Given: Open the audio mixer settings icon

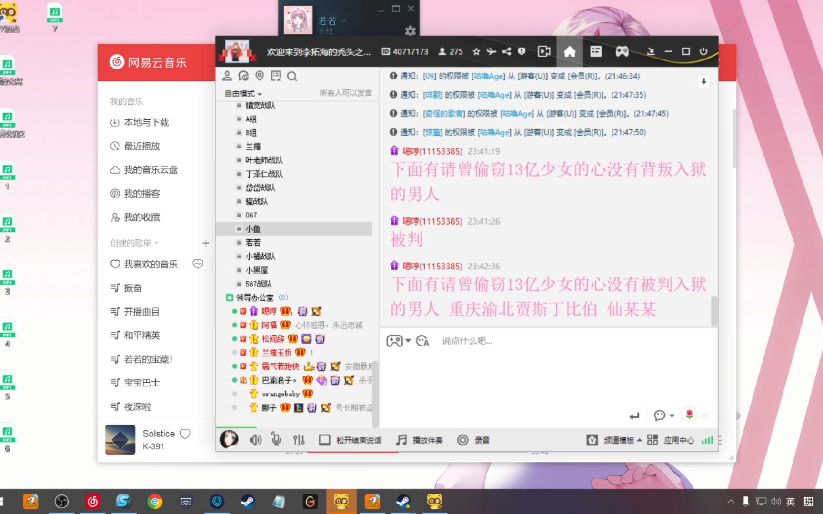Looking at the screenshot, I should point(299,440).
